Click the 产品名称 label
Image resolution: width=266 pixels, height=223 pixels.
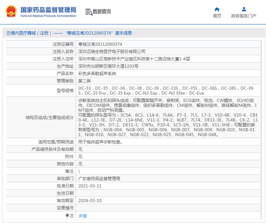[x=65, y=73]
